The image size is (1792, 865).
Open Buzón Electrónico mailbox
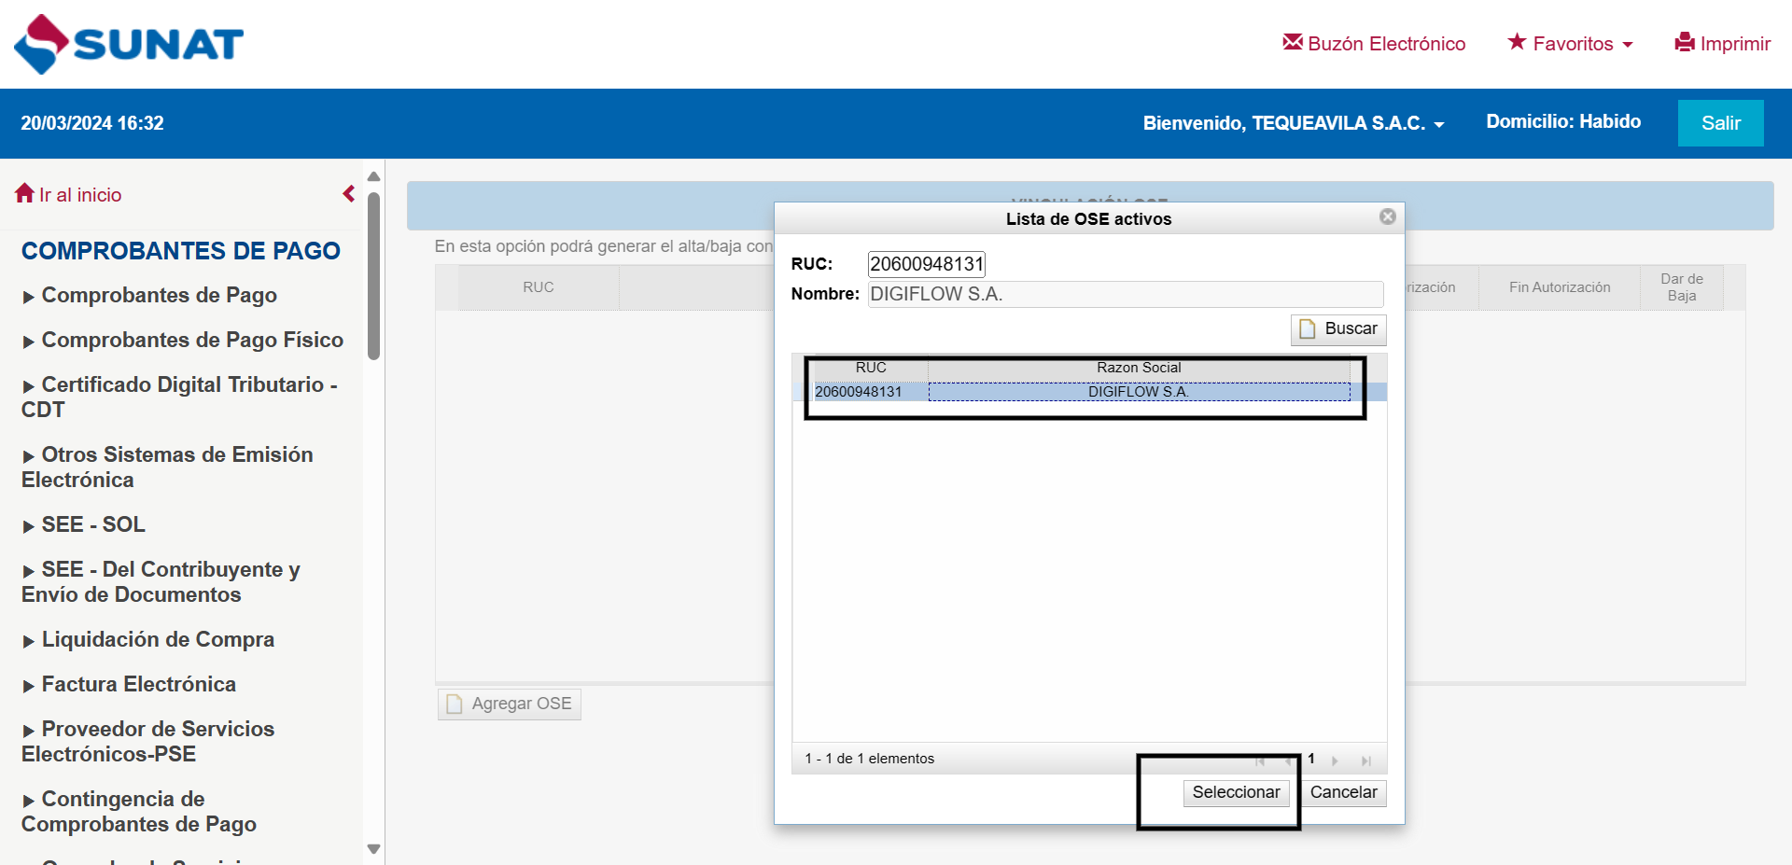click(x=1374, y=44)
